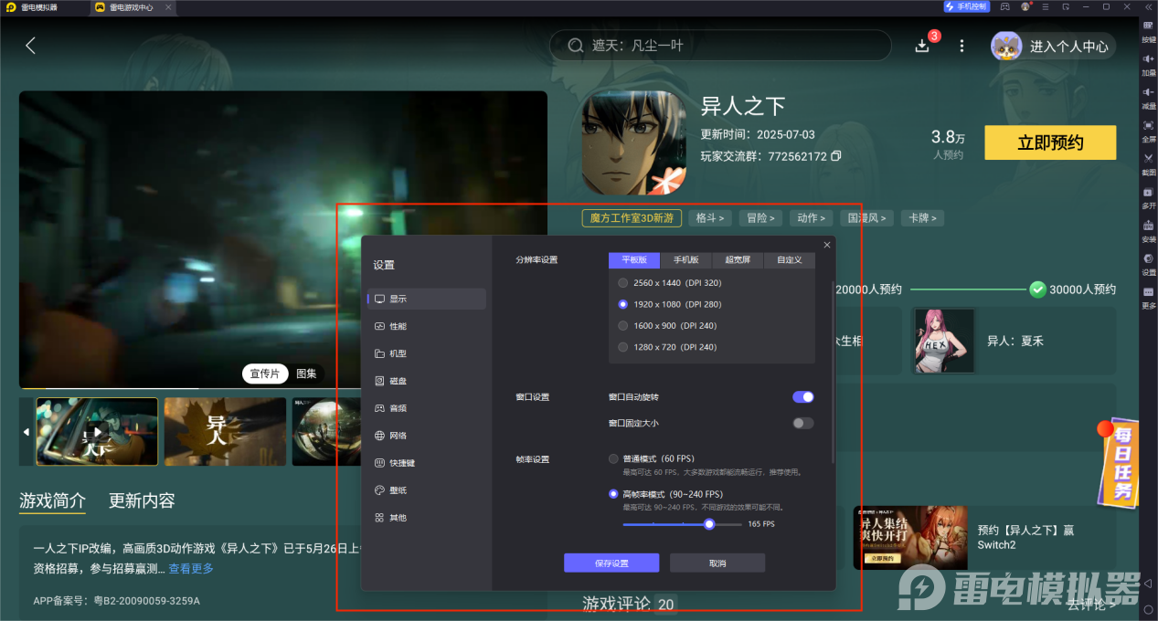Click the settings dialog vertical scrollbar
1158x621 pixels.
833,371
